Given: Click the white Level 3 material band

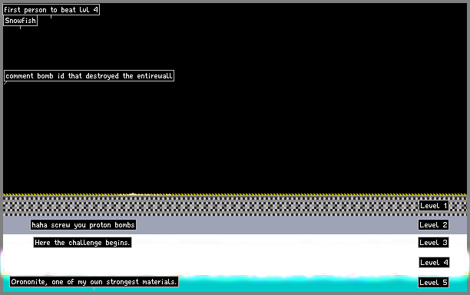Looking at the screenshot, I should (x=270, y=242).
